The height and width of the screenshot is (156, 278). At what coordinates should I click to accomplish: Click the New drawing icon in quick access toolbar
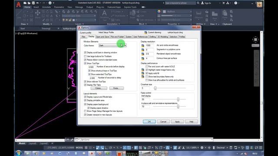pyautogui.click(x=25, y=3)
